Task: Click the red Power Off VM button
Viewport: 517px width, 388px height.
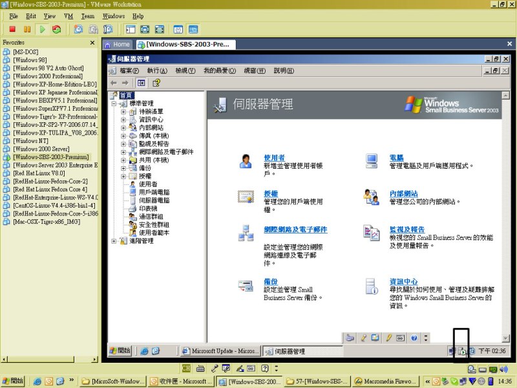Action: pyautogui.click(x=12, y=29)
